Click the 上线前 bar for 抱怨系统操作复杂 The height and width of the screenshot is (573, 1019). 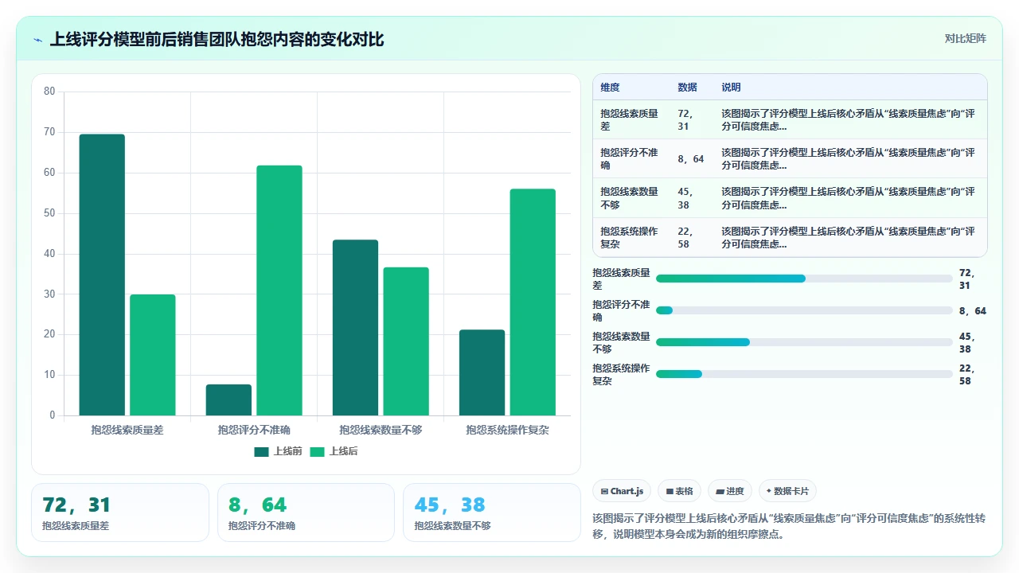pyautogui.click(x=482, y=372)
